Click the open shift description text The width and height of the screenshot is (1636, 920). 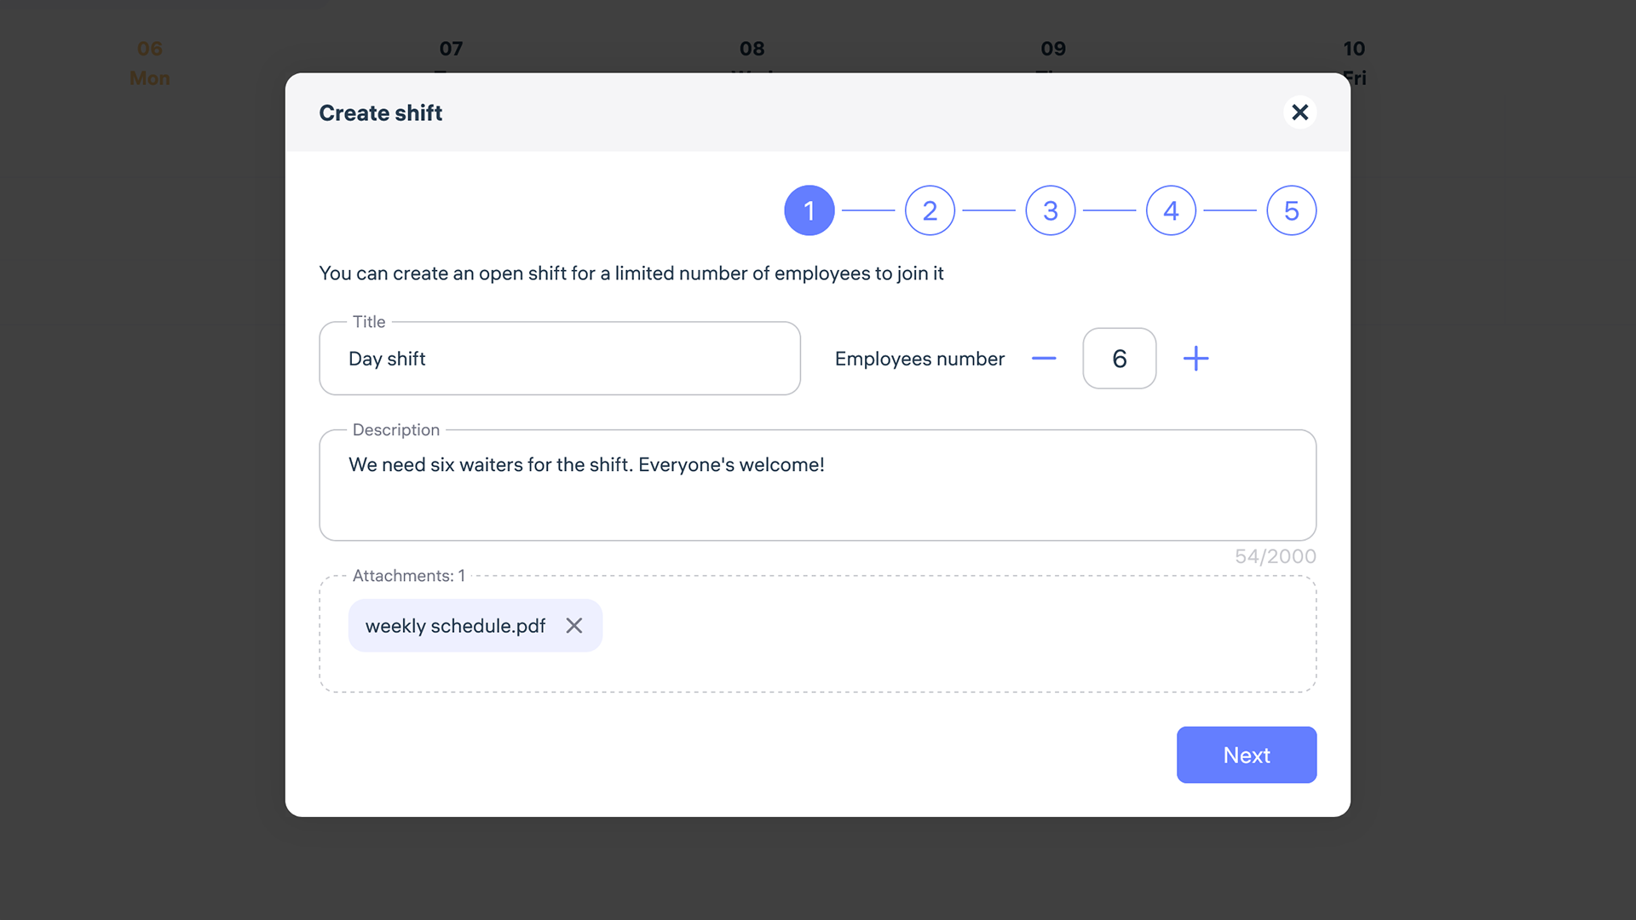pyautogui.click(x=631, y=273)
